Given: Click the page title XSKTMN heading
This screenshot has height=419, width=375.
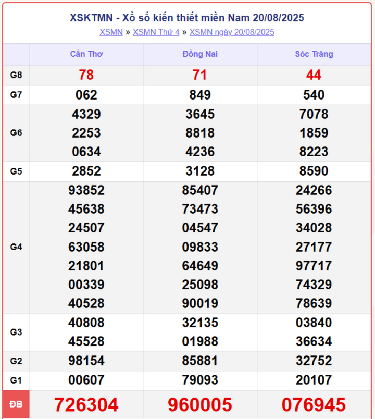Looking at the screenshot, I should click(187, 18).
